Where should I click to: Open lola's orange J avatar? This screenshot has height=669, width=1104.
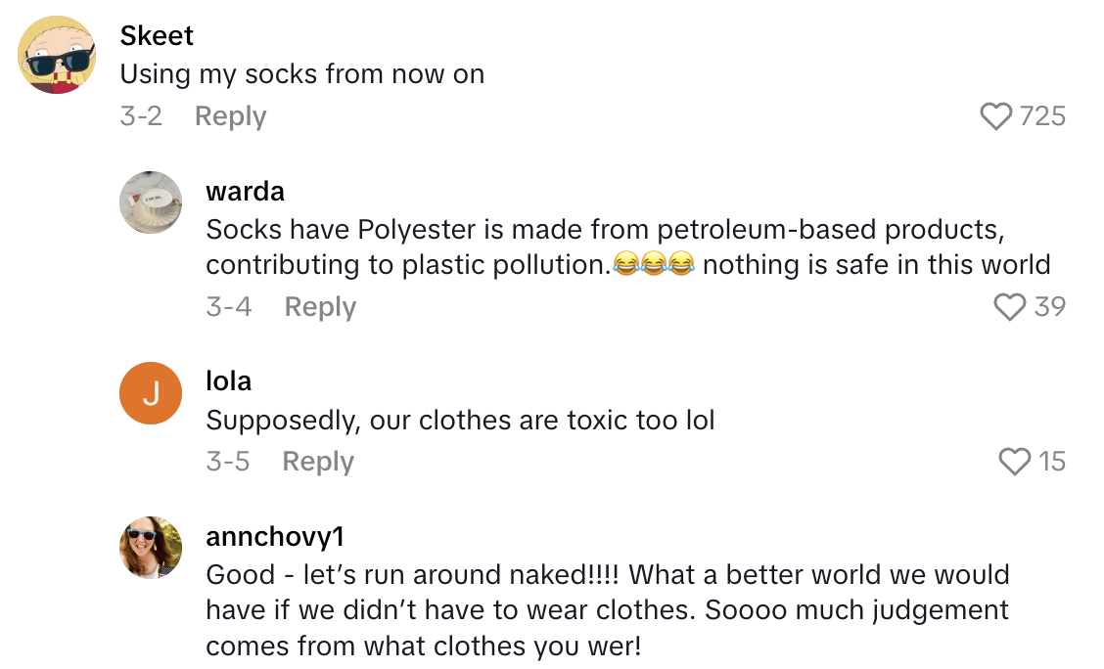pos(151,393)
